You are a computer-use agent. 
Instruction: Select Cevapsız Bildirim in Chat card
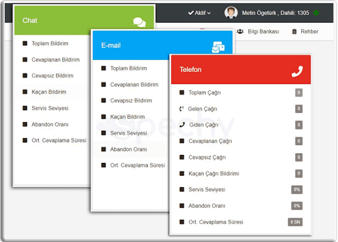[x=52, y=76]
